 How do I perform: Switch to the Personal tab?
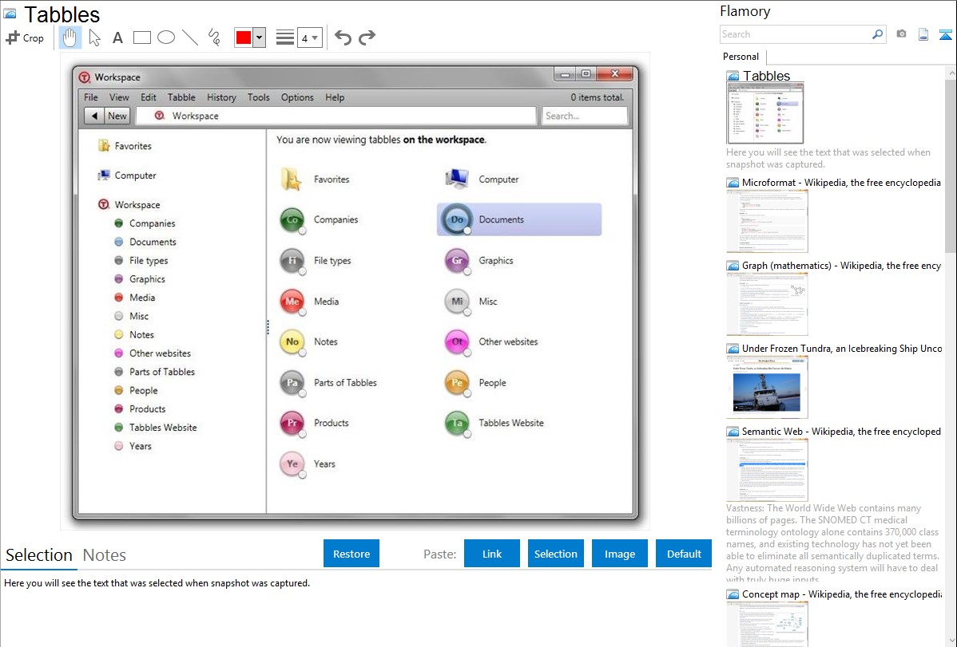741,57
